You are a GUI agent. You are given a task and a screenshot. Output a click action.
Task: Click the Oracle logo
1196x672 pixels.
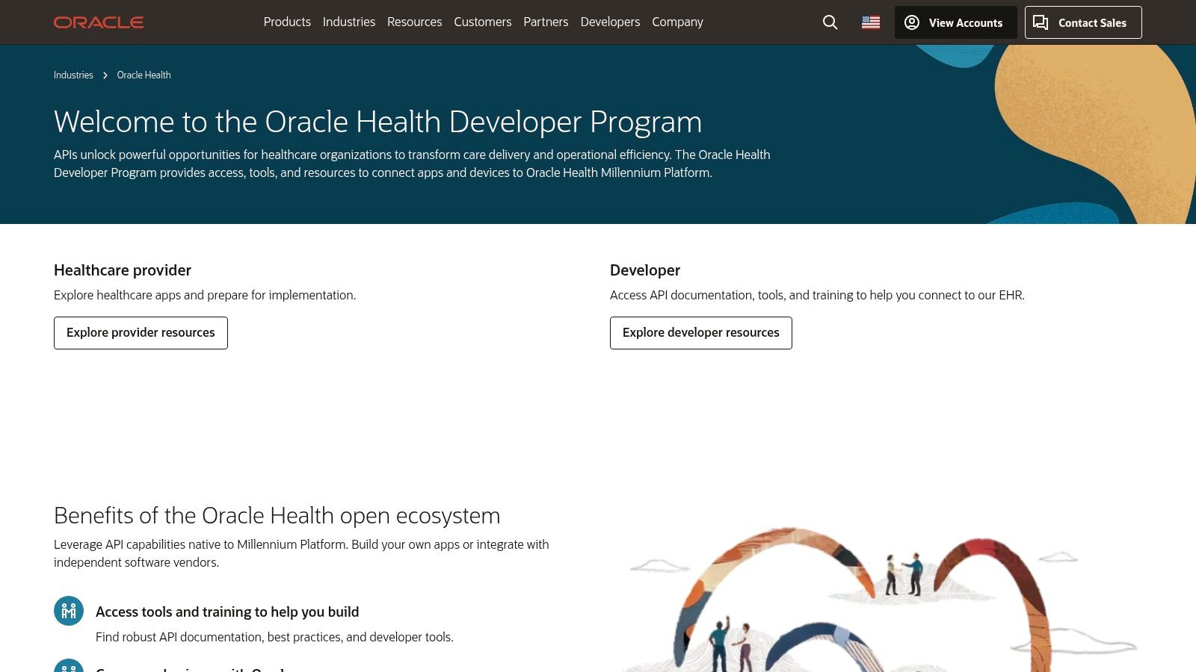[98, 22]
